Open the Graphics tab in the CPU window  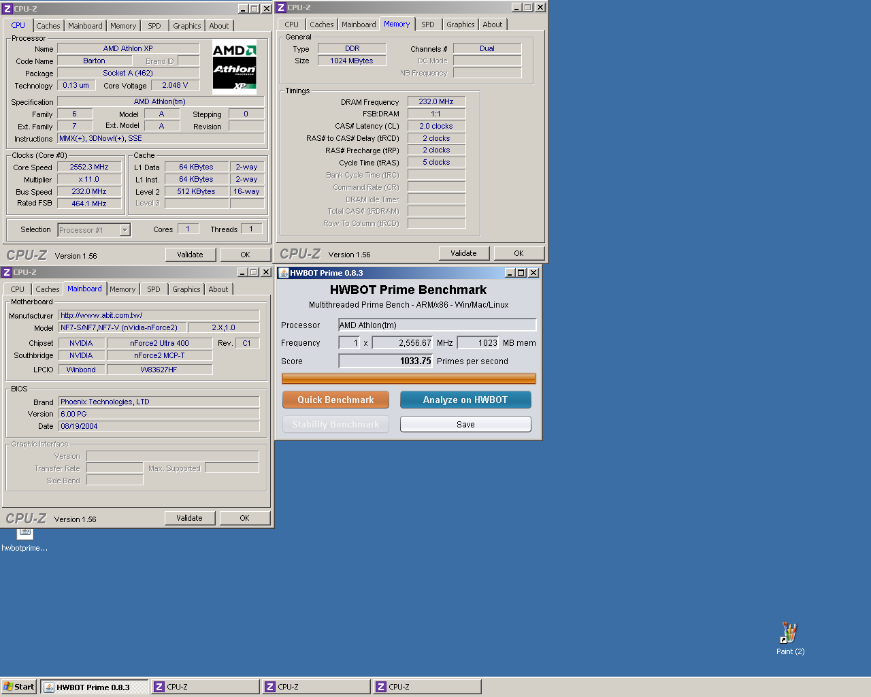(186, 26)
